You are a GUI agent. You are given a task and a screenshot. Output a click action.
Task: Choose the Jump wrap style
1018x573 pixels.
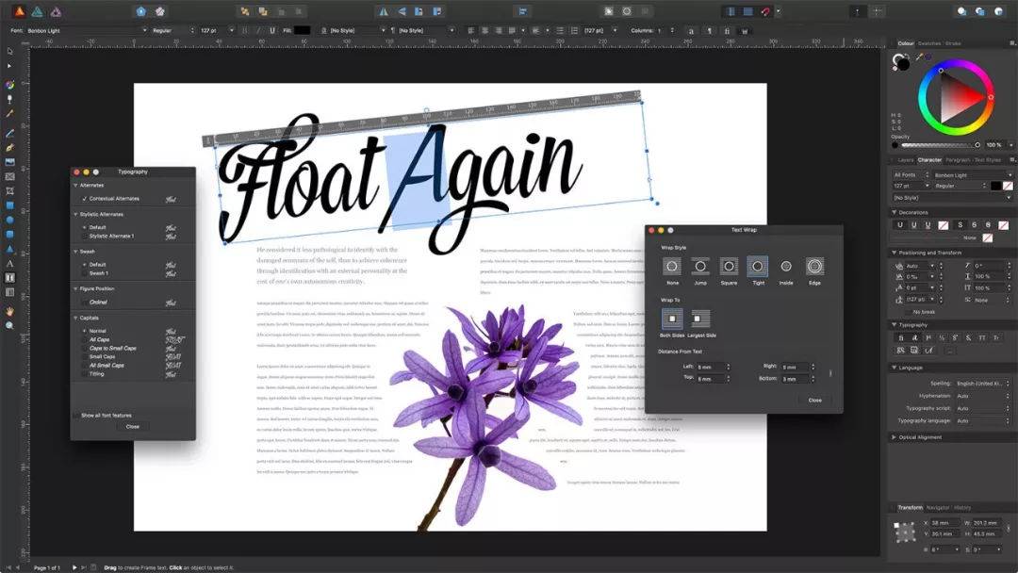700,267
